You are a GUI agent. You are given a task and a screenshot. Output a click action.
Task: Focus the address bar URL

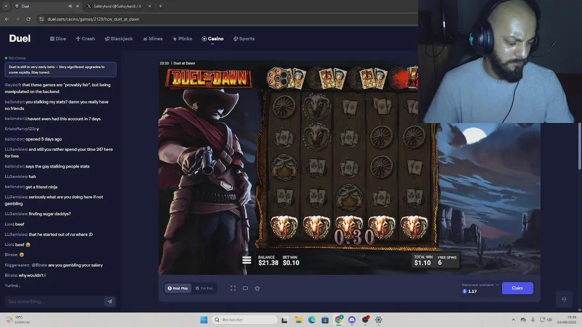(93, 19)
